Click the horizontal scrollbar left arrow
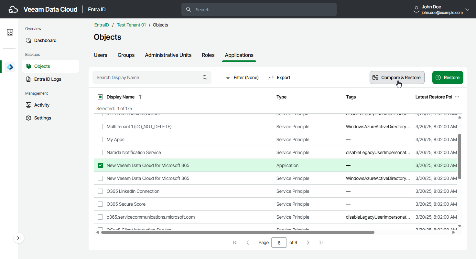 point(98,232)
